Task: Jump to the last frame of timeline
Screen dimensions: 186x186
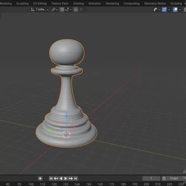Action: pos(76,179)
